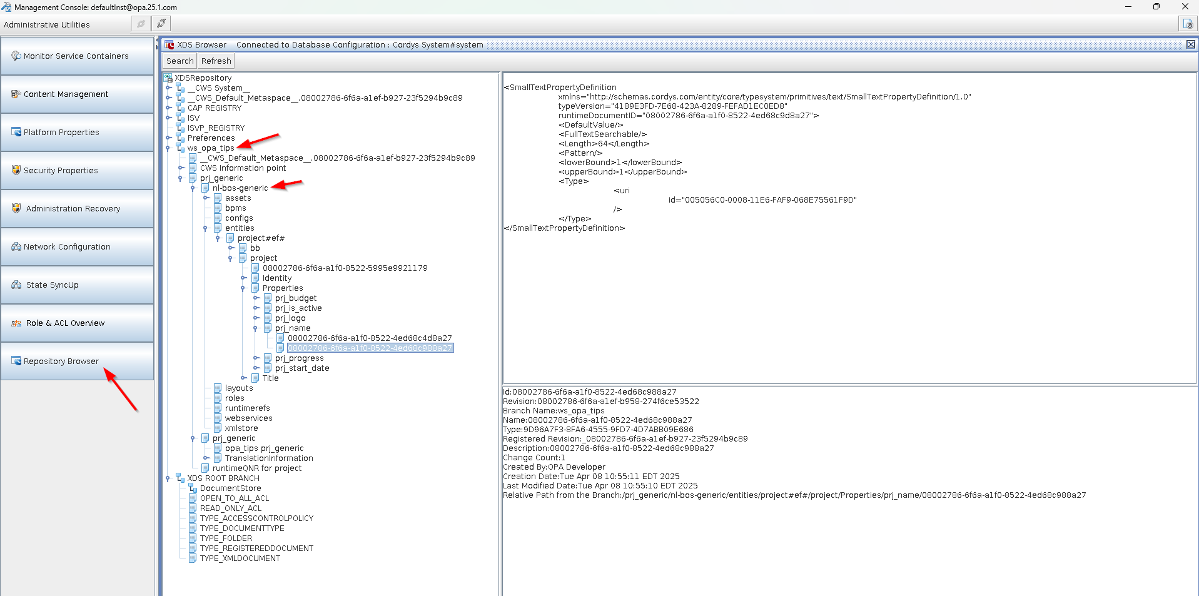Click the grayed-out disconnect plug icon
Viewport: 1199px width, 596px height.
click(x=141, y=24)
